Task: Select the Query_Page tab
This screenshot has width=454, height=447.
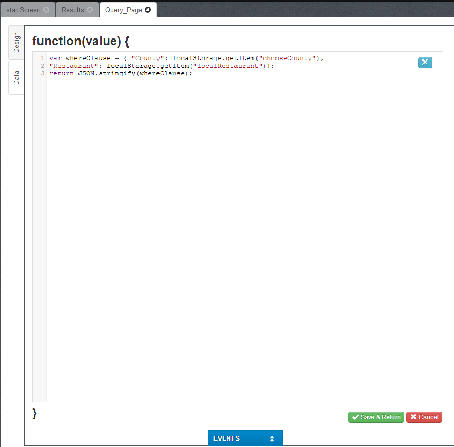Action: (123, 10)
